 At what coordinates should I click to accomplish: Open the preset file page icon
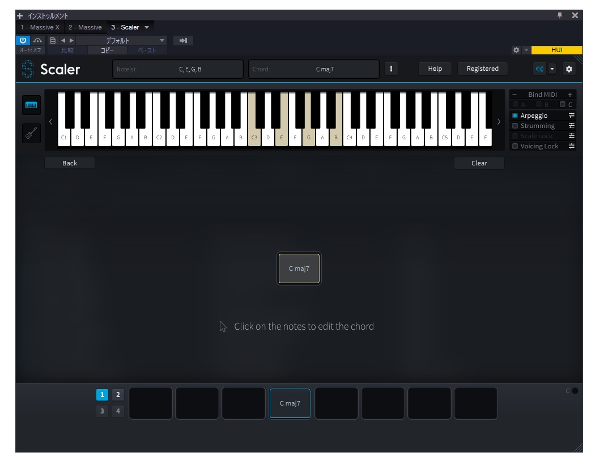(53, 40)
